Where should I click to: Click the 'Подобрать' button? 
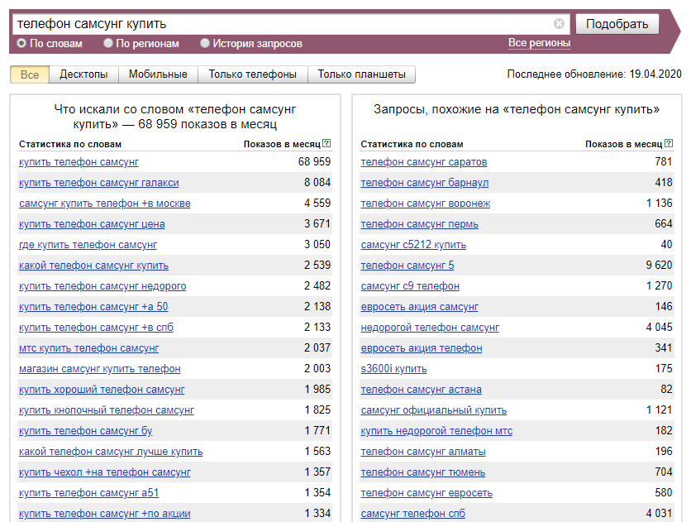coord(617,24)
